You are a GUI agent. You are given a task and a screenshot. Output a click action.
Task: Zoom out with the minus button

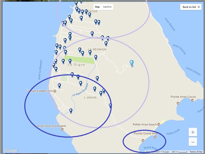click(x=193, y=142)
